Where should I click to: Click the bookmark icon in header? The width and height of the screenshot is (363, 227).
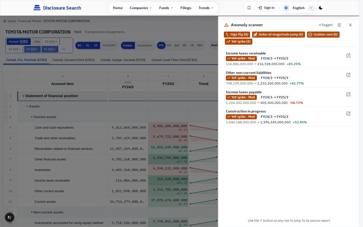pos(249,8)
